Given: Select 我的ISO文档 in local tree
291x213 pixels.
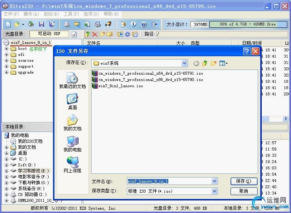Looking at the screenshot, I should [x=30, y=141].
